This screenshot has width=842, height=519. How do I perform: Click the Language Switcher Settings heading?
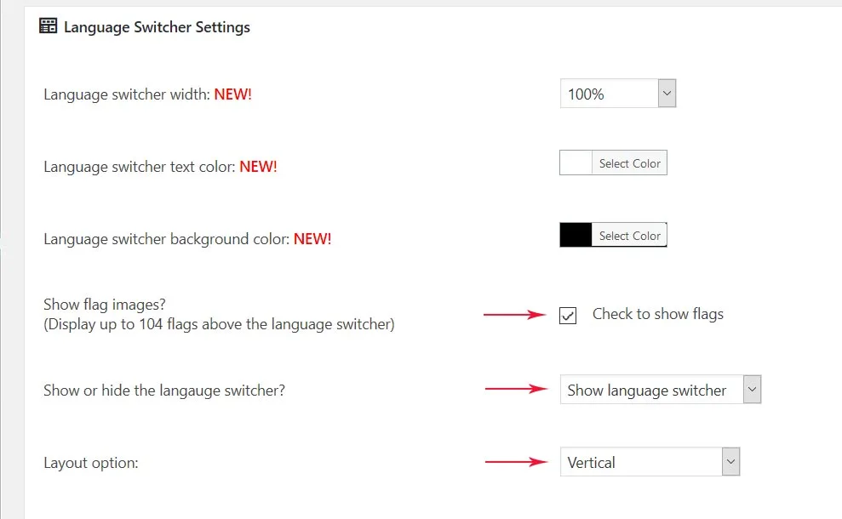tap(157, 27)
